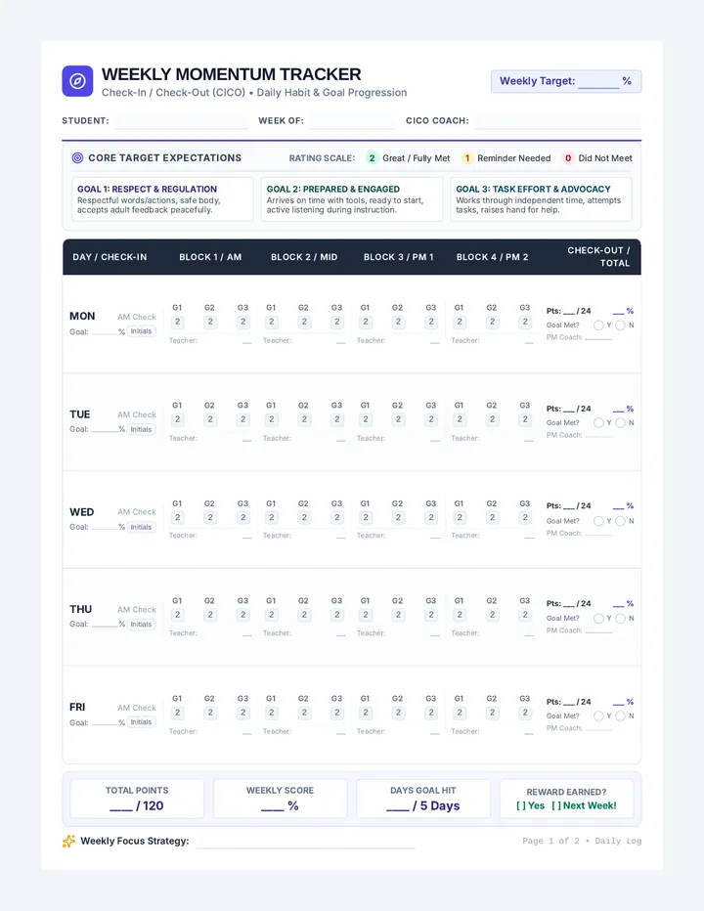The height and width of the screenshot is (911, 704).
Task: Click the Student name field
Action: coord(181,121)
